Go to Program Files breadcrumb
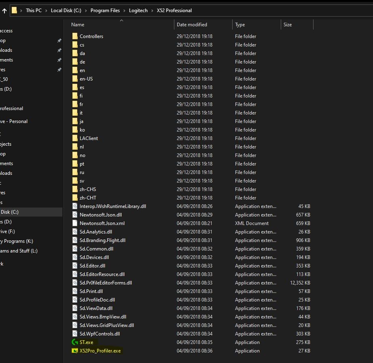Viewport: 373px width, 363px height. coord(105,11)
